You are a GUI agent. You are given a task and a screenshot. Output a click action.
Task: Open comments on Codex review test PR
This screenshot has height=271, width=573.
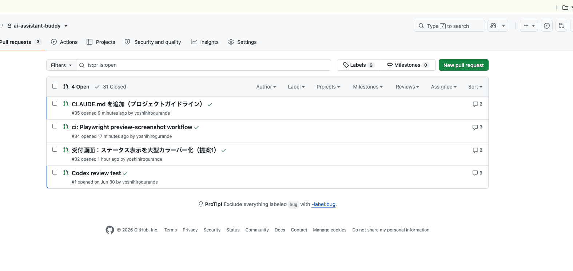477,173
